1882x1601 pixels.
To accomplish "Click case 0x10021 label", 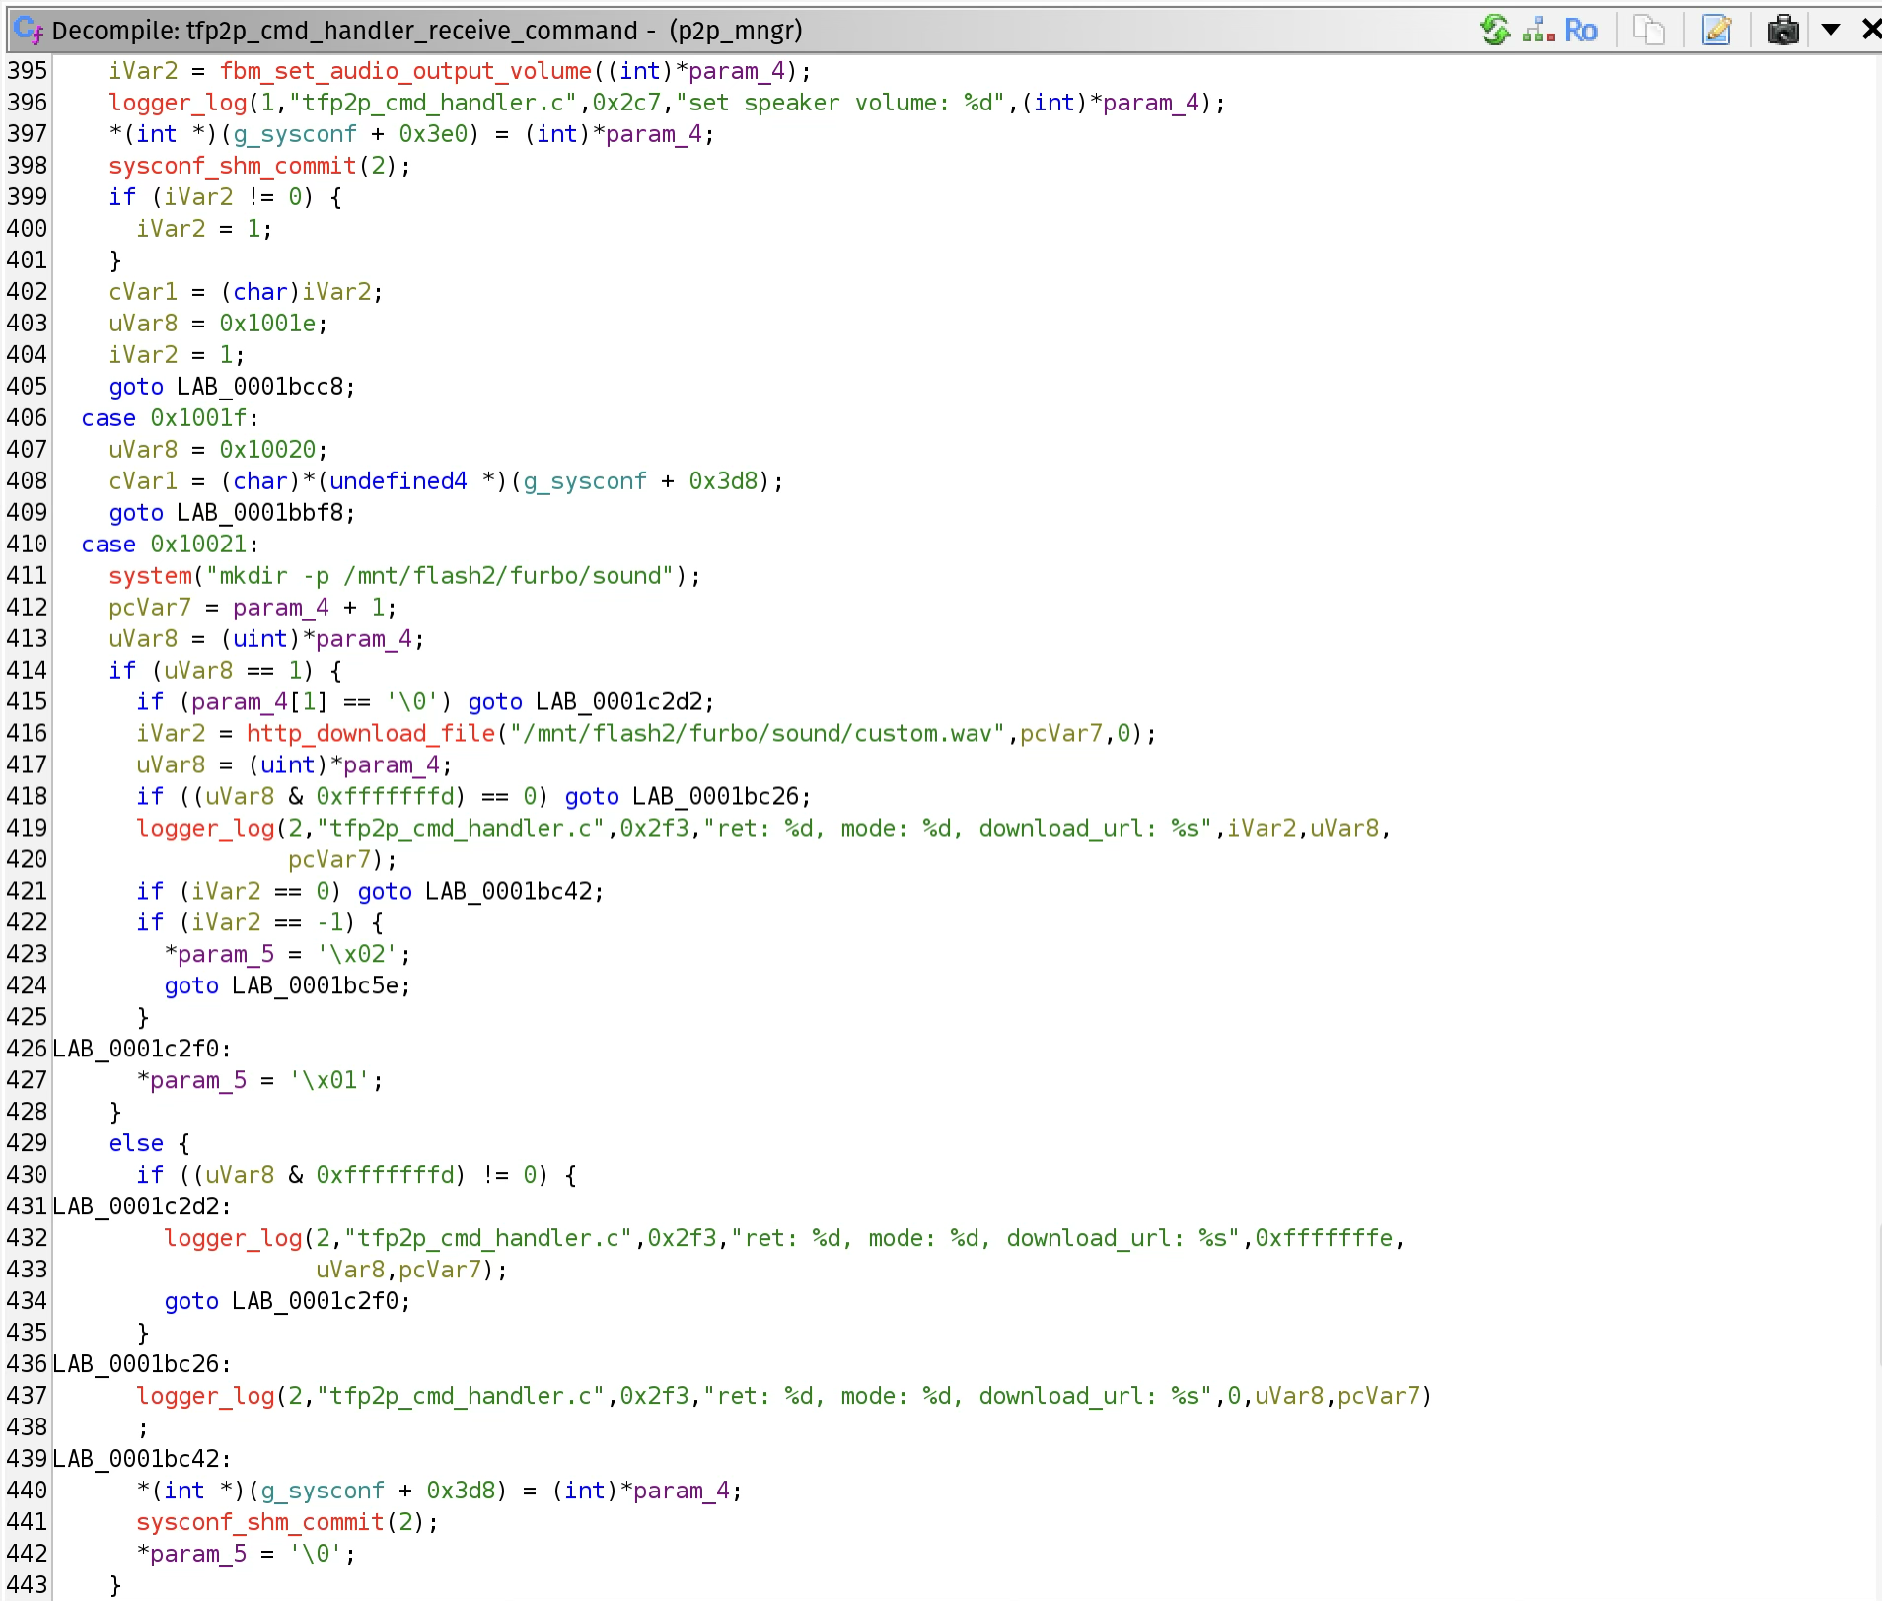I will pos(170,545).
